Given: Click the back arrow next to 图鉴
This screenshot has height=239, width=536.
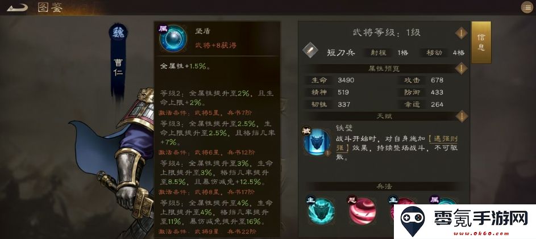Looking at the screenshot, I should pyautogui.click(x=16, y=7).
